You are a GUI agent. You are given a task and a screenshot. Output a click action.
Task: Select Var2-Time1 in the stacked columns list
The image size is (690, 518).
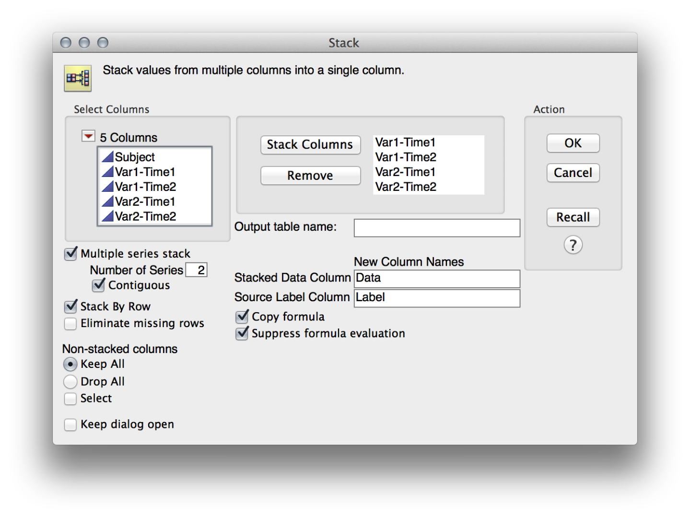[406, 172]
